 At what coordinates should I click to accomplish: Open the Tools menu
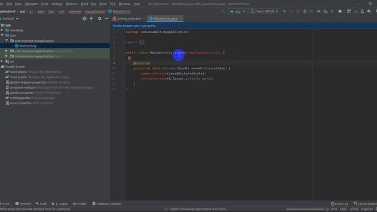coord(103,4)
